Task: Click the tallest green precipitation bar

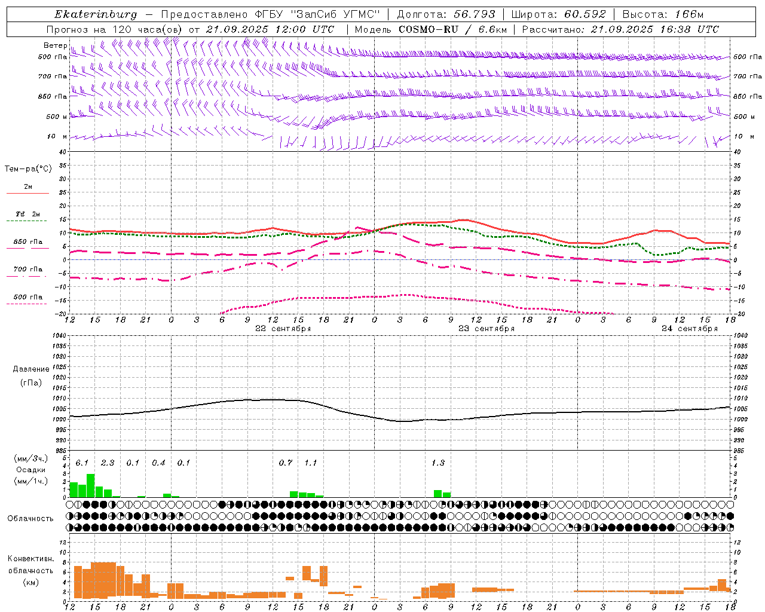Action: (91, 486)
